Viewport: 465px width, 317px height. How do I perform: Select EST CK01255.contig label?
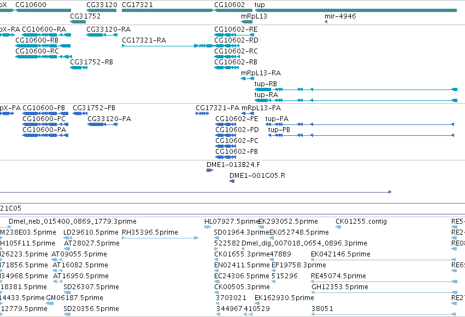coord(361,221)
